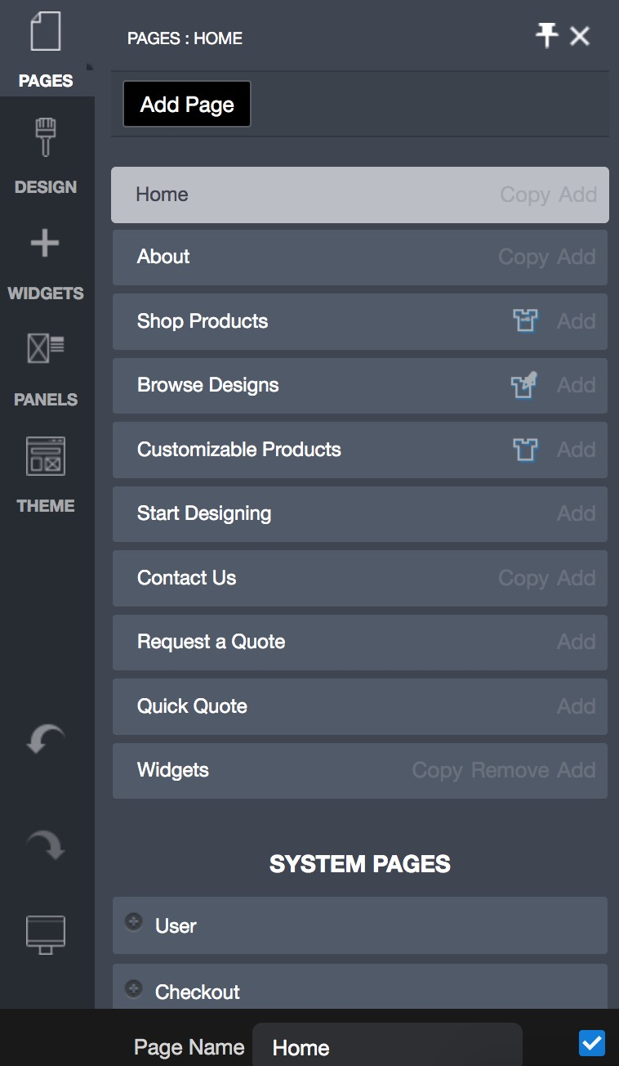Toggle the checkbox beside Page Name

592,1043
